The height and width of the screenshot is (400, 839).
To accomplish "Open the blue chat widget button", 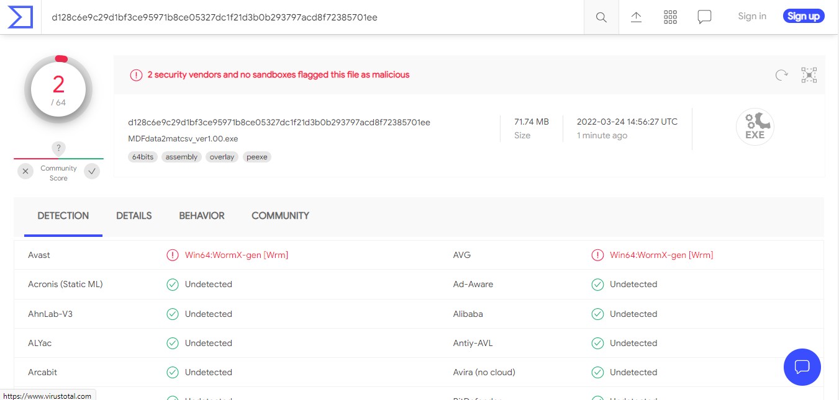I will 802,367.
